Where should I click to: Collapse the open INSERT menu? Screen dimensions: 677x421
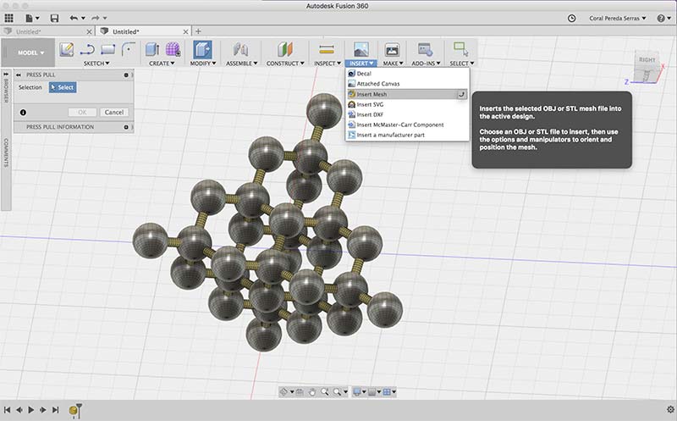pos(361,63)
